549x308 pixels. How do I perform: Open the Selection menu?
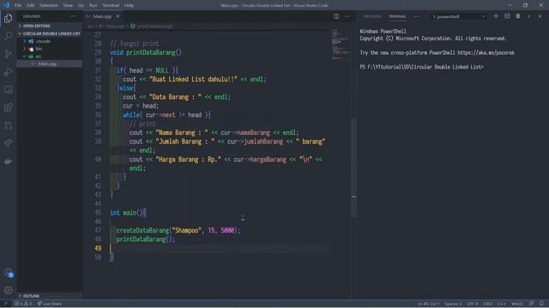[x=49, y=5]
